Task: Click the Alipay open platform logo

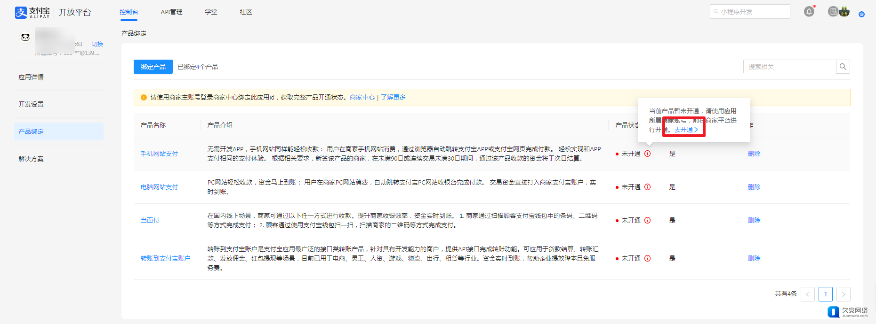Action: tap(53, 12)
